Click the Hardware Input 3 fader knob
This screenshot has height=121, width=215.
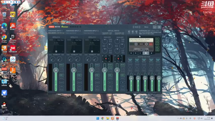92,70
